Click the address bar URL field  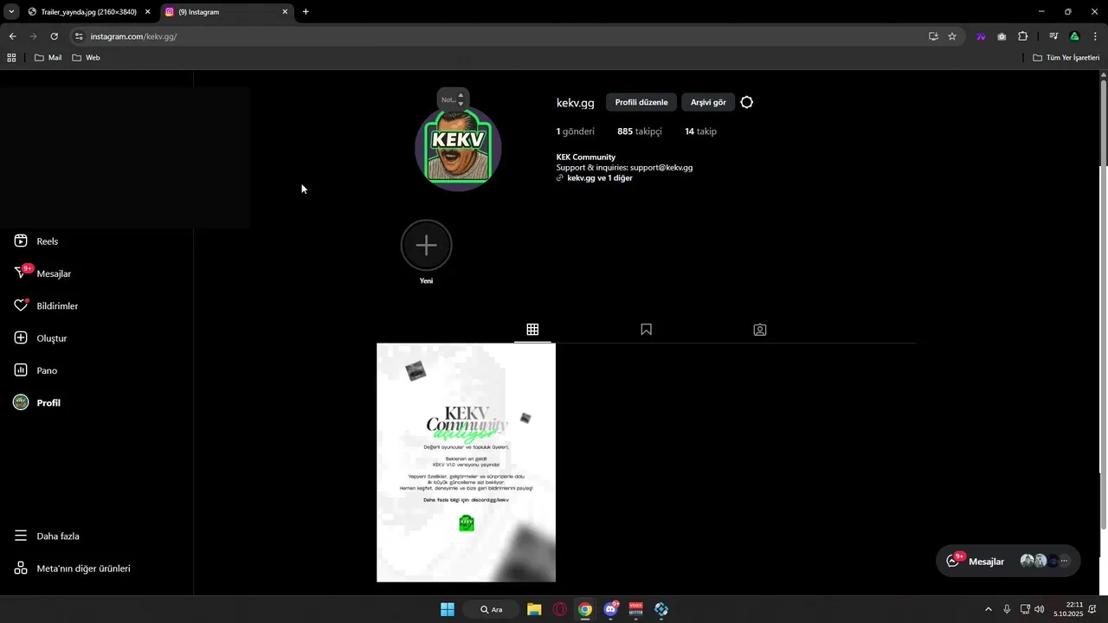pyautogui.click(x=502, y=36)
